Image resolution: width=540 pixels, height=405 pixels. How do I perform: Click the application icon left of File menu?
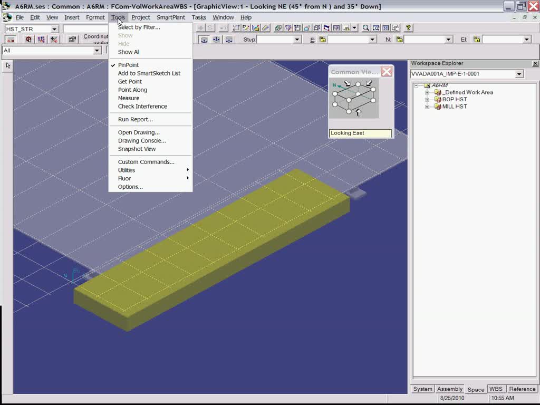7,17
